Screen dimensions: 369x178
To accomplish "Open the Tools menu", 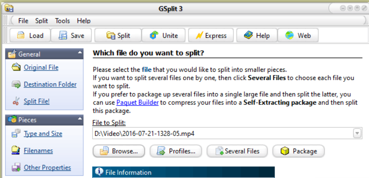I will (x=62, y=21).
